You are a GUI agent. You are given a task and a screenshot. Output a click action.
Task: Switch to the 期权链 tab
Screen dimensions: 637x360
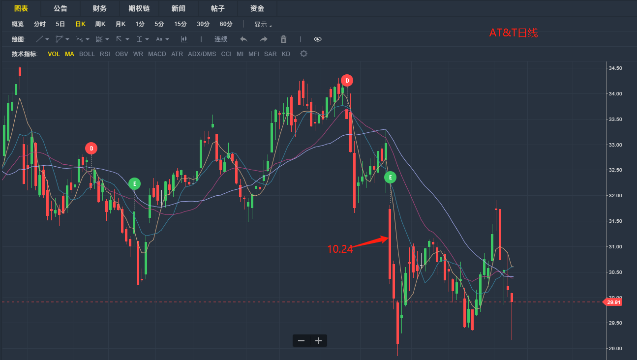point(138,8)
